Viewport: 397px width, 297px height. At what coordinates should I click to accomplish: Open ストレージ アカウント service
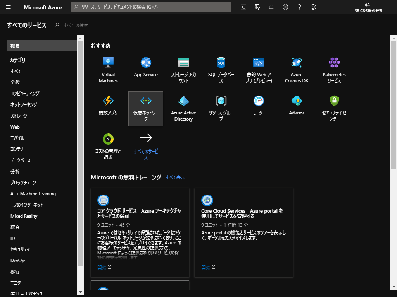point(183,70)
